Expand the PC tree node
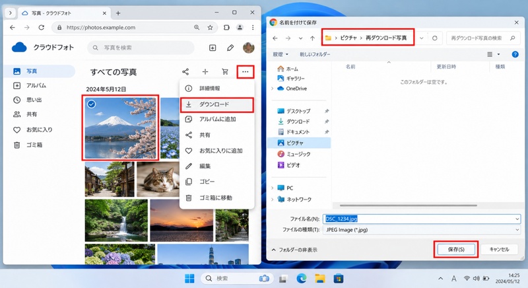528x288 pixels. pos(272,188)
